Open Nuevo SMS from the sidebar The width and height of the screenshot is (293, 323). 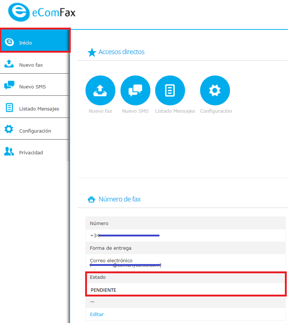coord(34,85)
